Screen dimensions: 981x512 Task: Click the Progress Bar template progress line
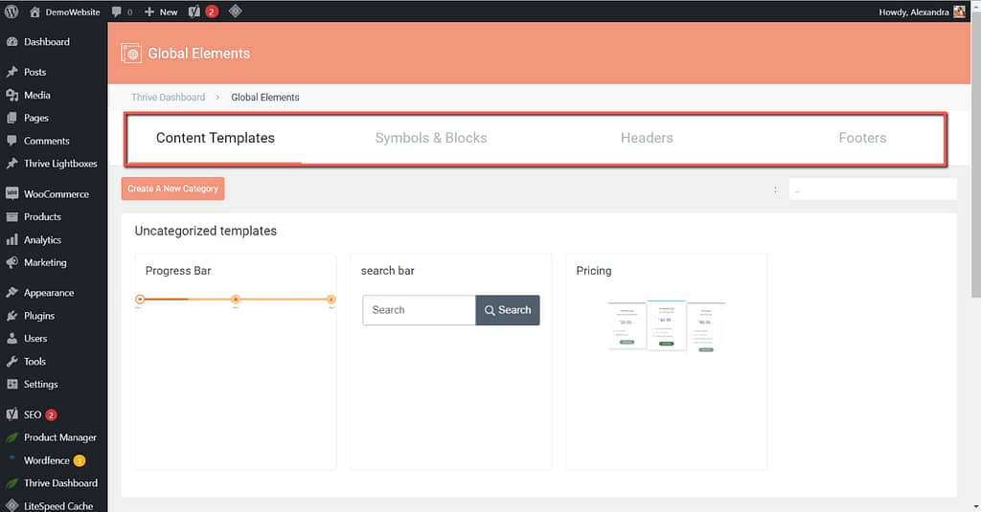(236, 300)
